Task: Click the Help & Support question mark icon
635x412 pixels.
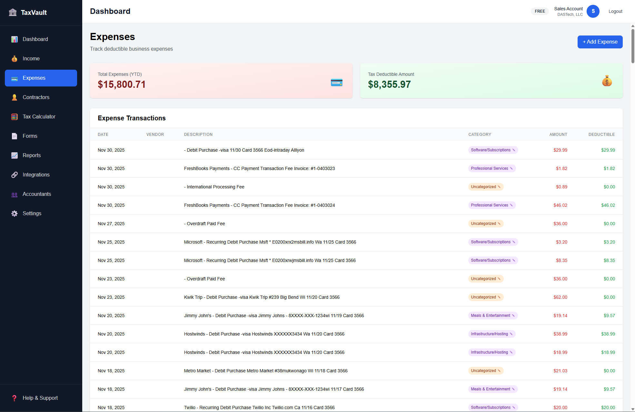Action: (15, 398)
